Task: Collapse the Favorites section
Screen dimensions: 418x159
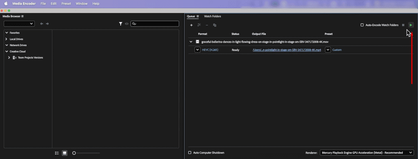Action: [x=7, y=33]
